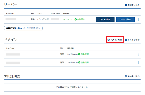Open three-dot menu for first domain row
The image size is (145, 95).
point(138,54)
